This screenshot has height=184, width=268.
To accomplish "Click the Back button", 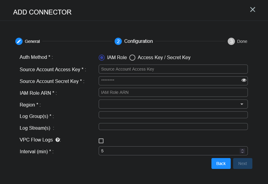I will coord(221,163).
